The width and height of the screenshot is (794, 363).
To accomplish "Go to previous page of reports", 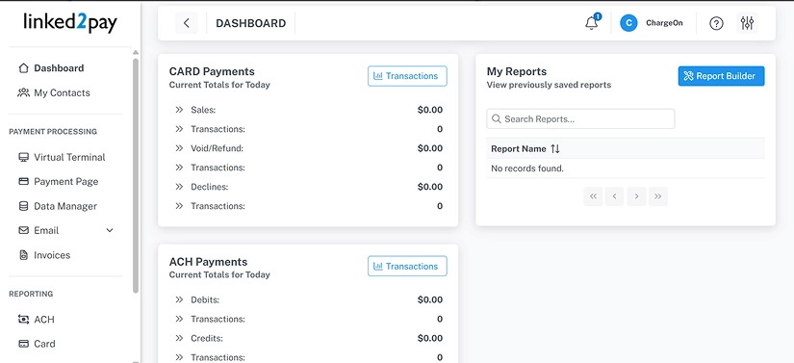I will tap(614, 196).
